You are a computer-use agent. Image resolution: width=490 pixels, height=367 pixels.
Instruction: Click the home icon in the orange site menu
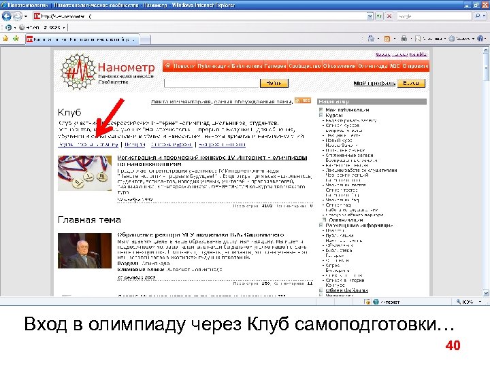point(167,66)
